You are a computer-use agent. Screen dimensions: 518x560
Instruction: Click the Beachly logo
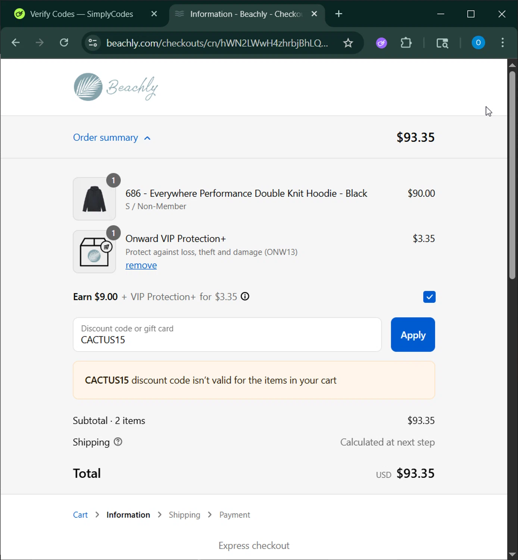tap(116, 87)
